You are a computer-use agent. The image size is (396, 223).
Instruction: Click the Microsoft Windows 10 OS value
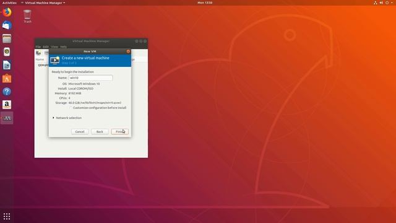(84, 84)
